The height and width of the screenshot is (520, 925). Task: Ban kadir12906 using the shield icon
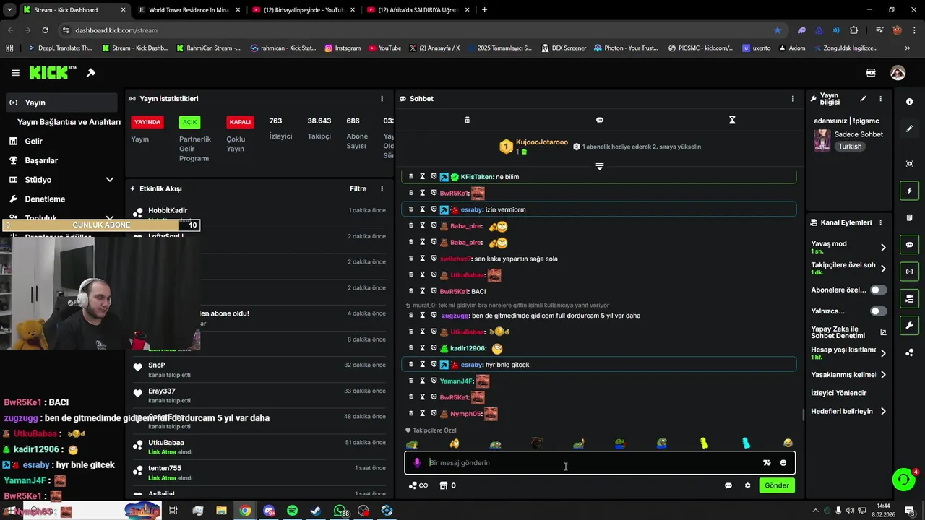pos(434,348)
